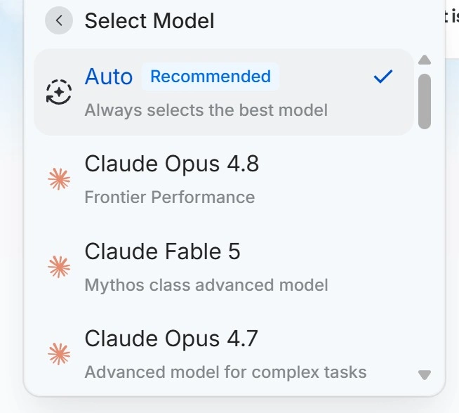459x413 pixels.
Task: Click 'Mythos class advanced model' description
Action: pos(206,285)
